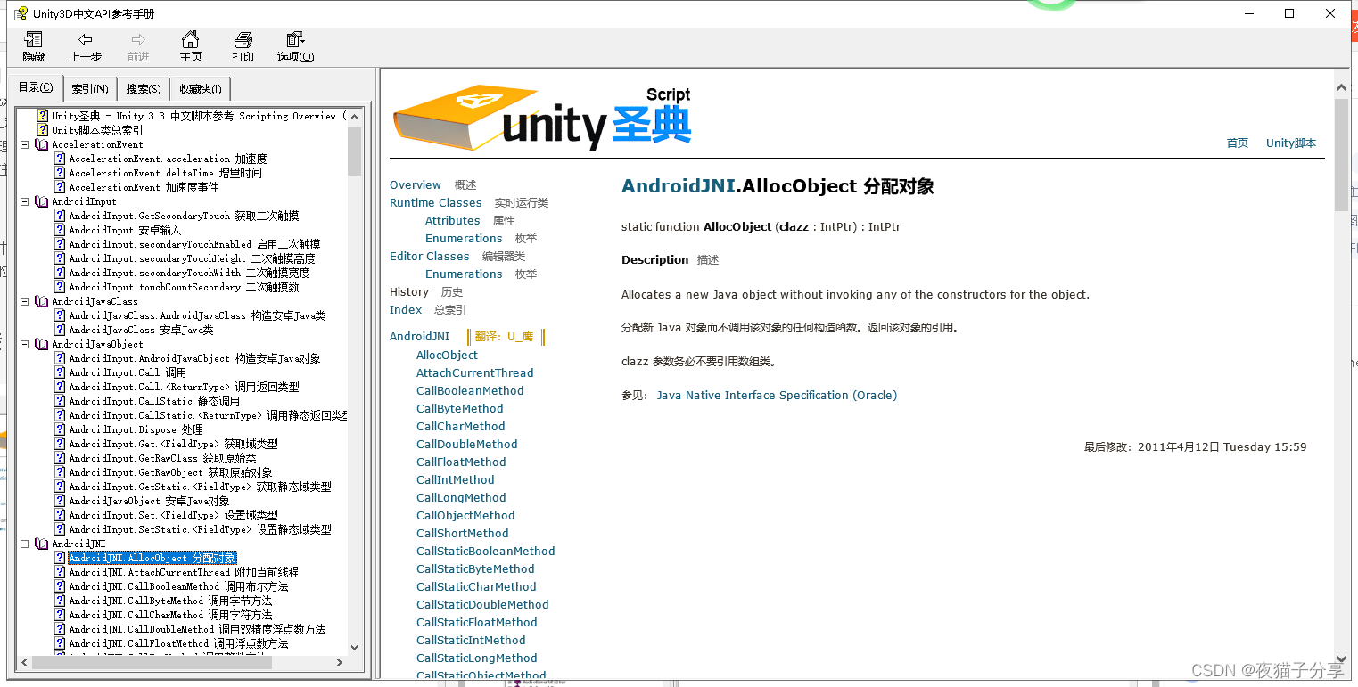Collapse the AndroidInput tree node
The height and width of the screenshot is (687, 1358).
pos(25,201)
